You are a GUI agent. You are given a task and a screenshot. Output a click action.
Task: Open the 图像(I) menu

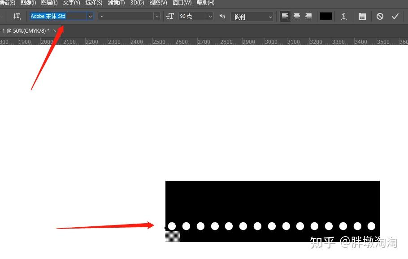pyautogui.click(x=28, y=3)
